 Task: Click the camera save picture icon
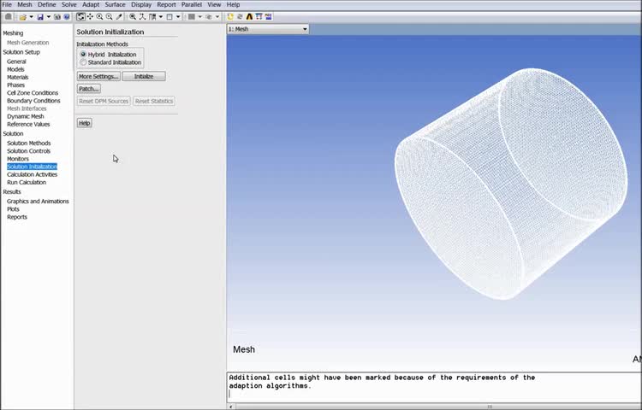57,17
